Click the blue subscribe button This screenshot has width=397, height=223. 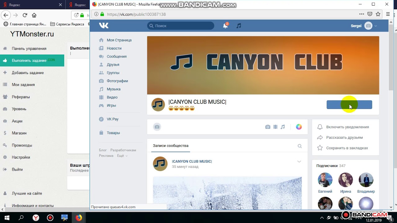pos(349,105)
